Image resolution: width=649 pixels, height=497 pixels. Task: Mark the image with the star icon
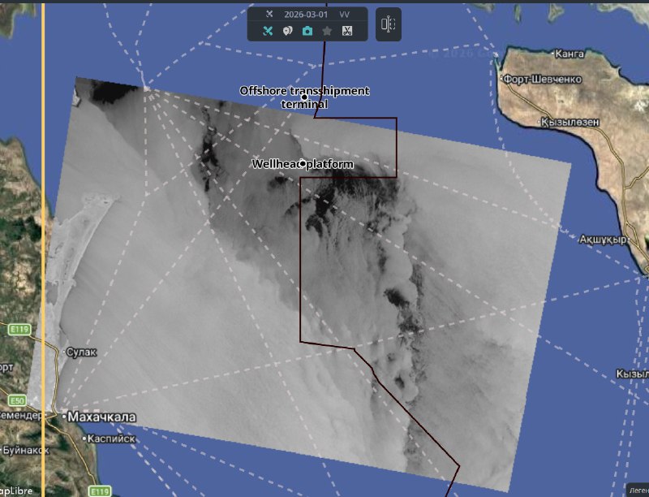tap(327, 31)
